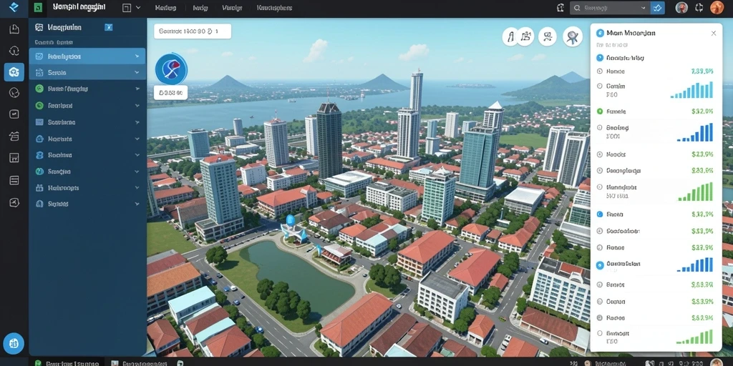
Task: Open the orange profile avatar at top right
Action: 717,7
